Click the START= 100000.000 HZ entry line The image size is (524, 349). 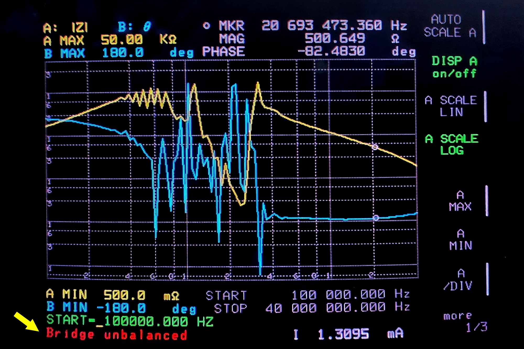[130, 321]
